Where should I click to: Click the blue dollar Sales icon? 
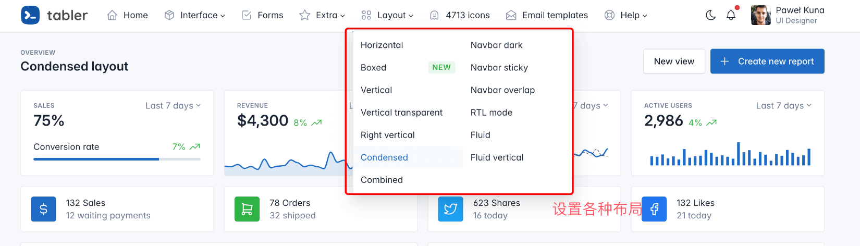point(44,209)
